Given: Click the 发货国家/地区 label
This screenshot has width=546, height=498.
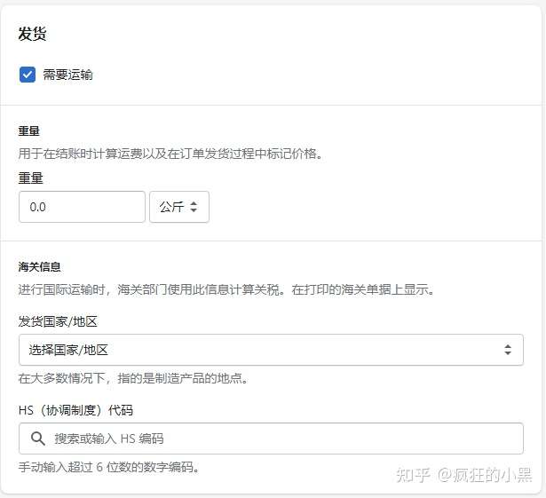Looking at the screenshot, I should pyautogui.click(x=58, y=321).
